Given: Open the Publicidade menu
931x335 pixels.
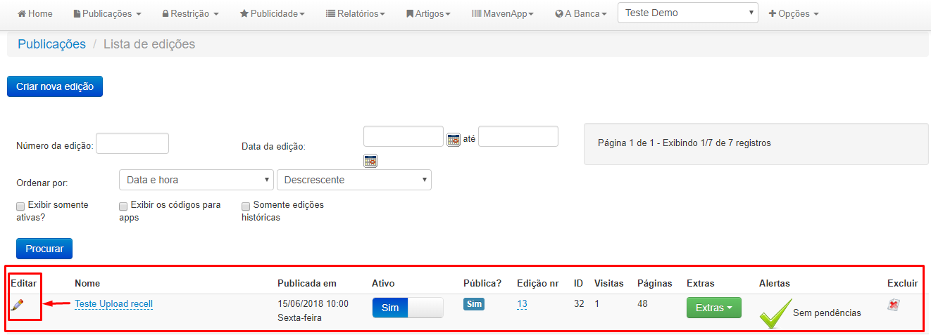Looking at the screenshot, I should pyautogui.click(x=272, y=13).
